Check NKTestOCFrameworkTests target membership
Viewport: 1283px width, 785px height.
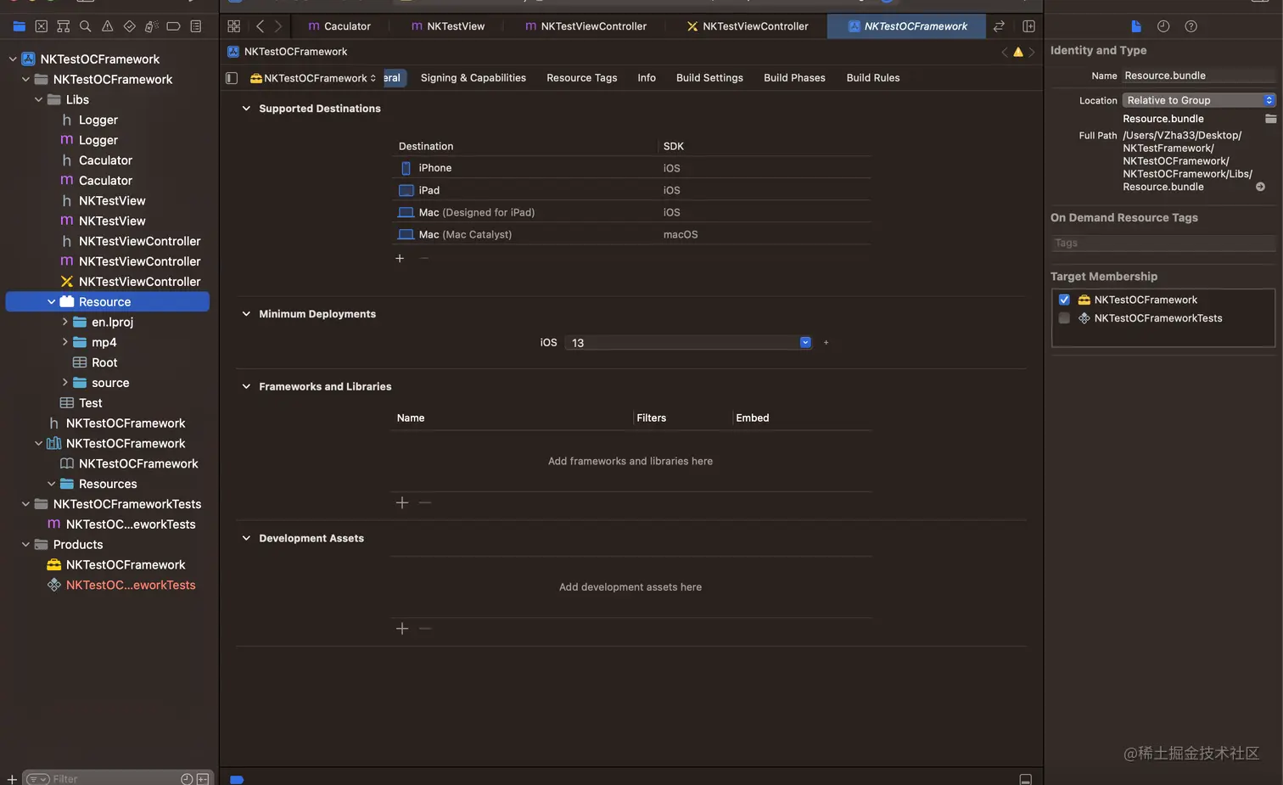[x=1064, y=318]
